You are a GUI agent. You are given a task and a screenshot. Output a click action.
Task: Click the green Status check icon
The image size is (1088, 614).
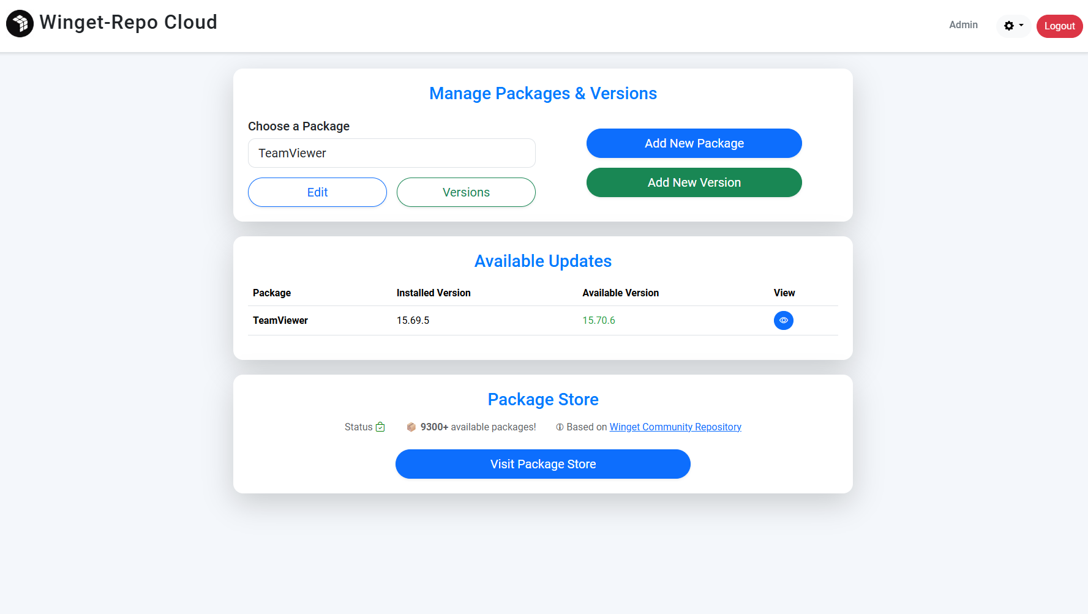(x=380, y=427)
